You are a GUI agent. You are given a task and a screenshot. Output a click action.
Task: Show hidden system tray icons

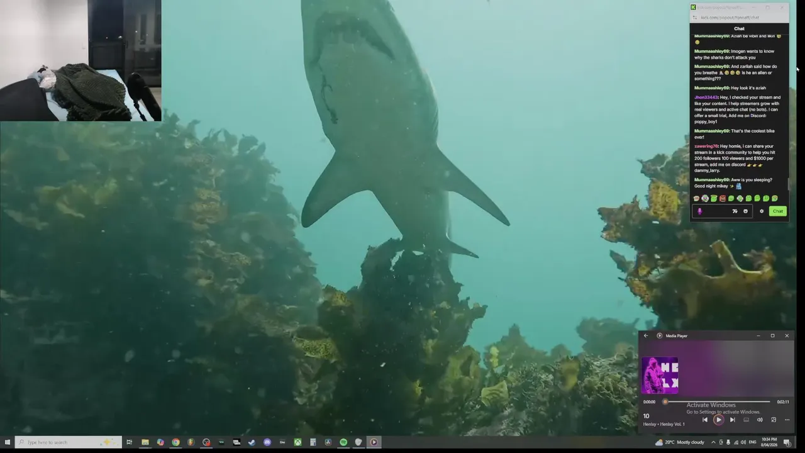click(x=713, y=442)
